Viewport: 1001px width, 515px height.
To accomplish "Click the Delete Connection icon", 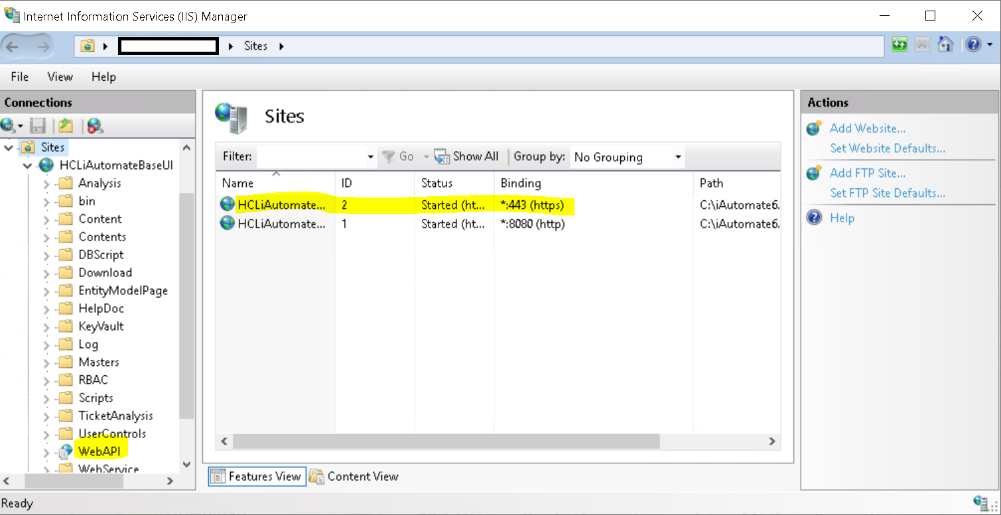I will click(95, 125).
